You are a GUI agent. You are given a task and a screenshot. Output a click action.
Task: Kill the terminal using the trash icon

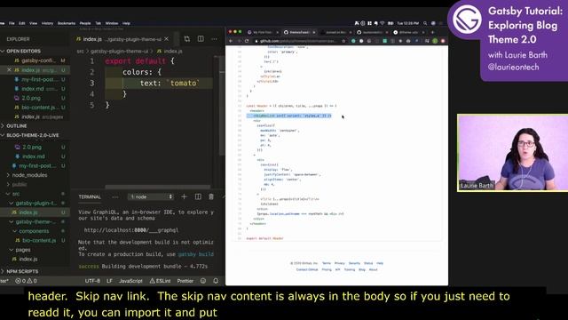click(x=211, y=196)
